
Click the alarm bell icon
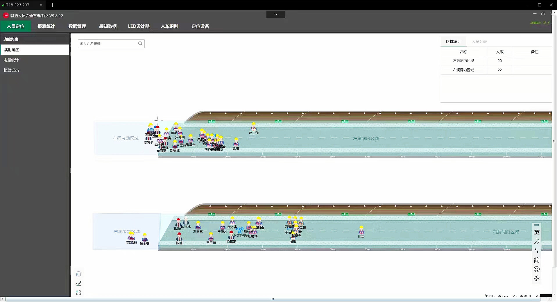(x=78, y=274)
